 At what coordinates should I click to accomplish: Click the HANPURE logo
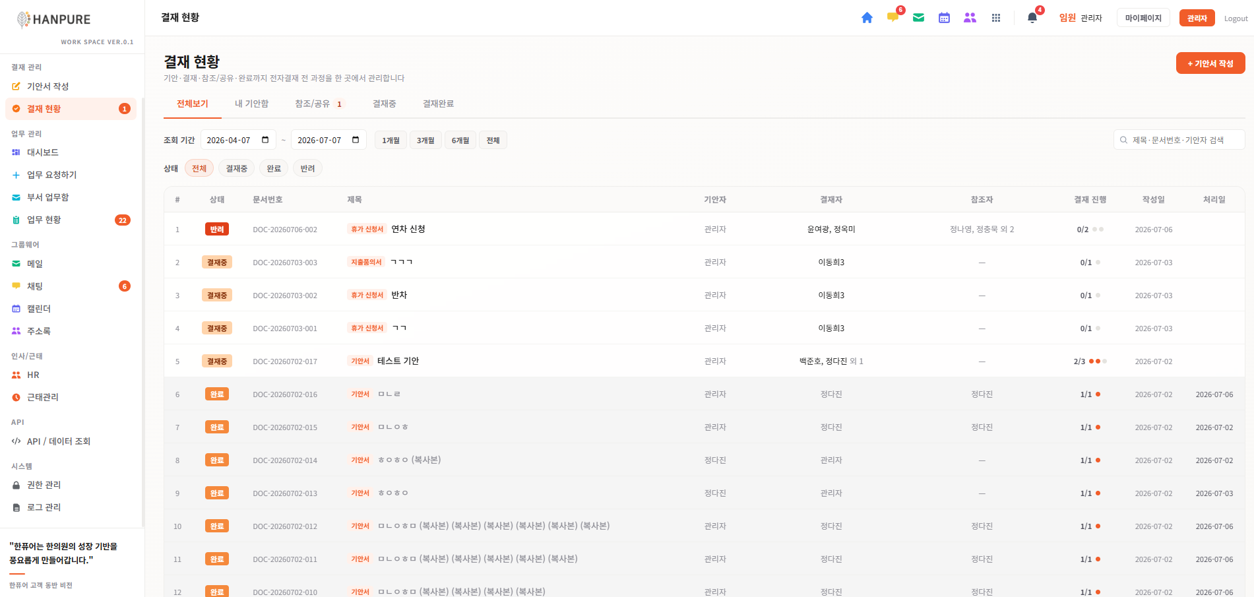coord(54,20)
